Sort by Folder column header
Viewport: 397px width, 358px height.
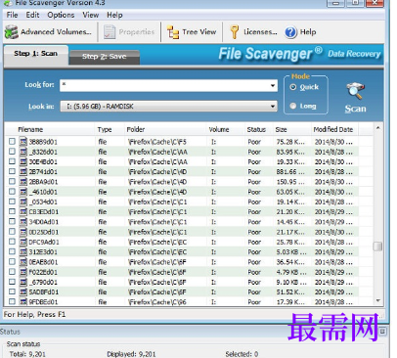136,129
